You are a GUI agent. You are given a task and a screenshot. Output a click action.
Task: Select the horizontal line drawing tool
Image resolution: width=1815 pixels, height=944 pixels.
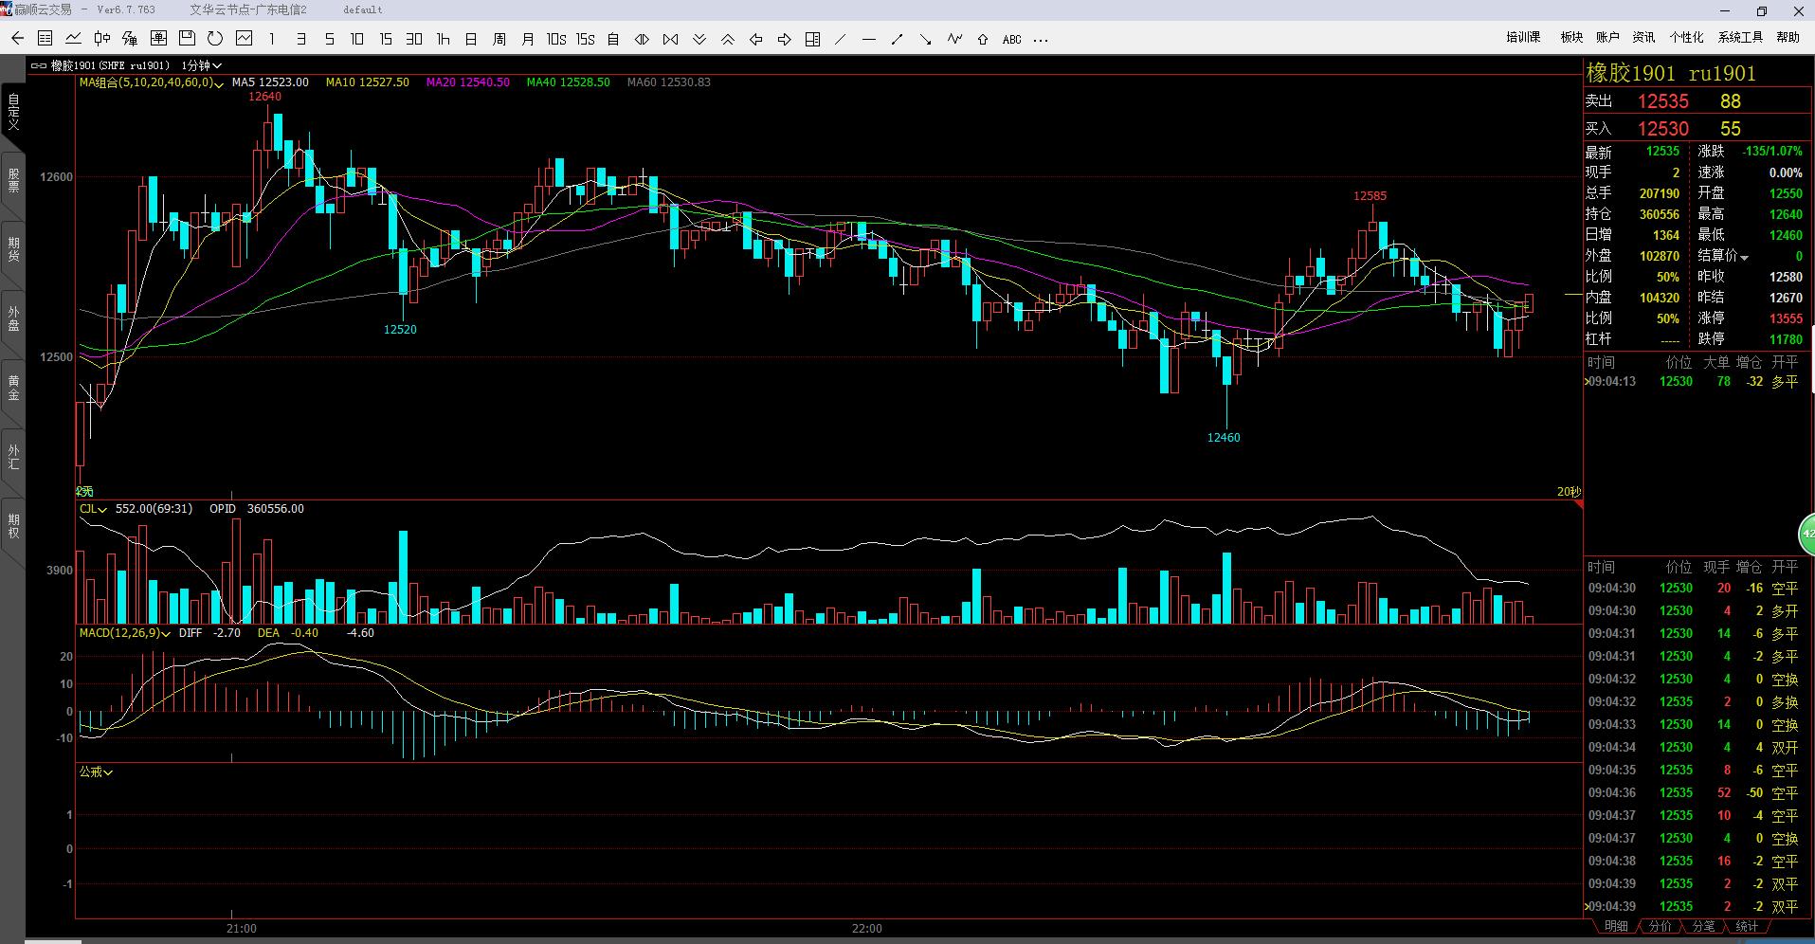tap(869, 39)
